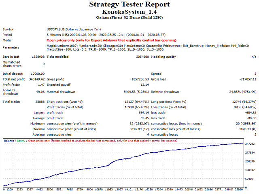Click Ticks modelled value '3054300'
The width and height of the screenshot is (259, 194).
(142, 57)
